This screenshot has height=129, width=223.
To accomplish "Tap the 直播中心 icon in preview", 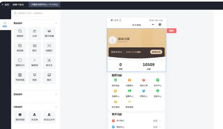I will click(x=129, y=91).
